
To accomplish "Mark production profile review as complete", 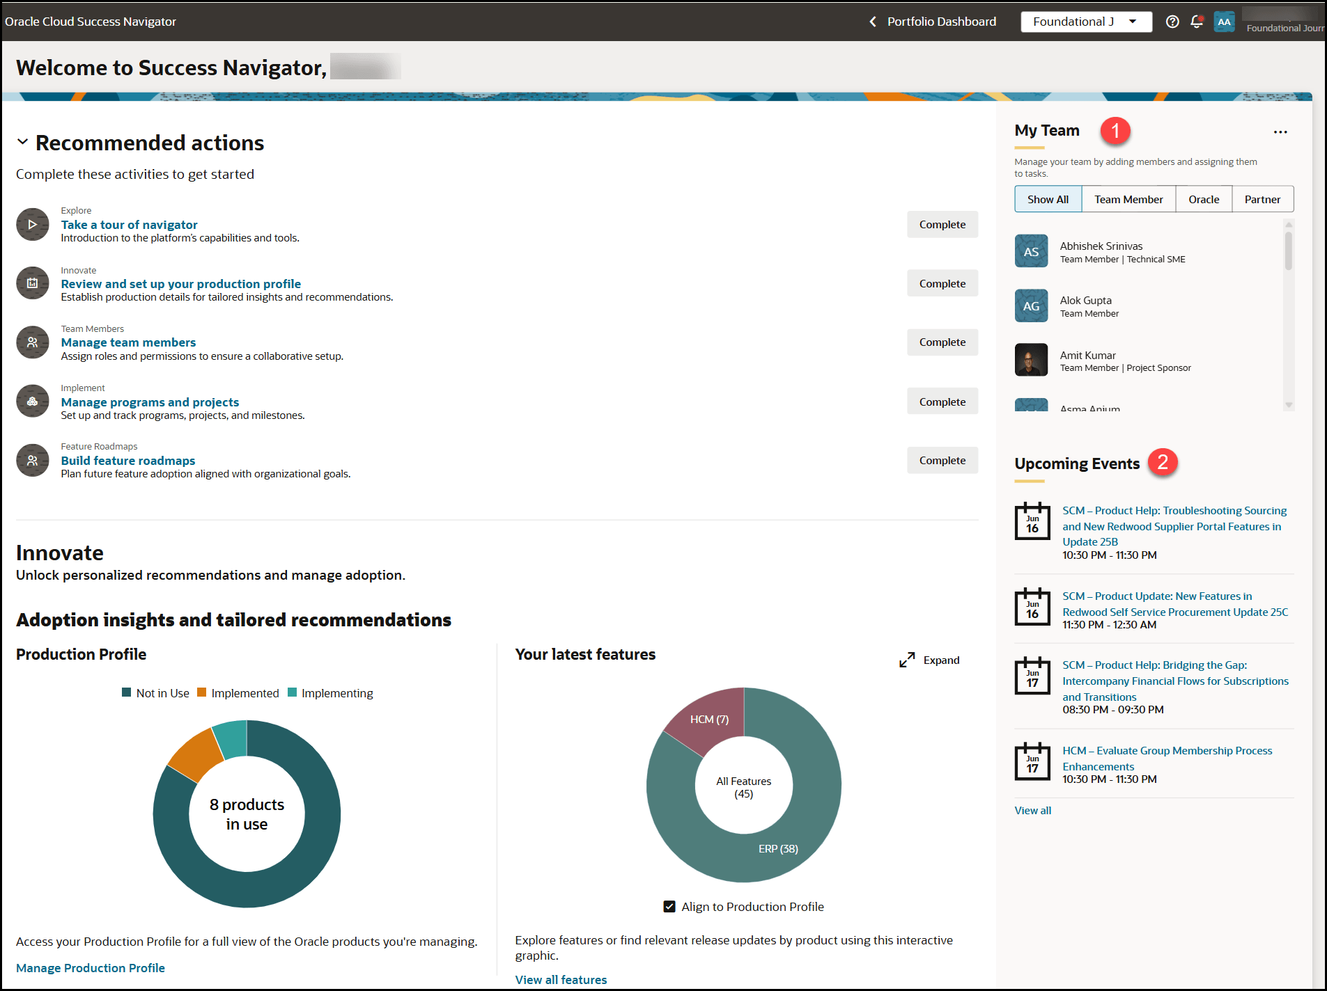I will [x=942, y=283].
